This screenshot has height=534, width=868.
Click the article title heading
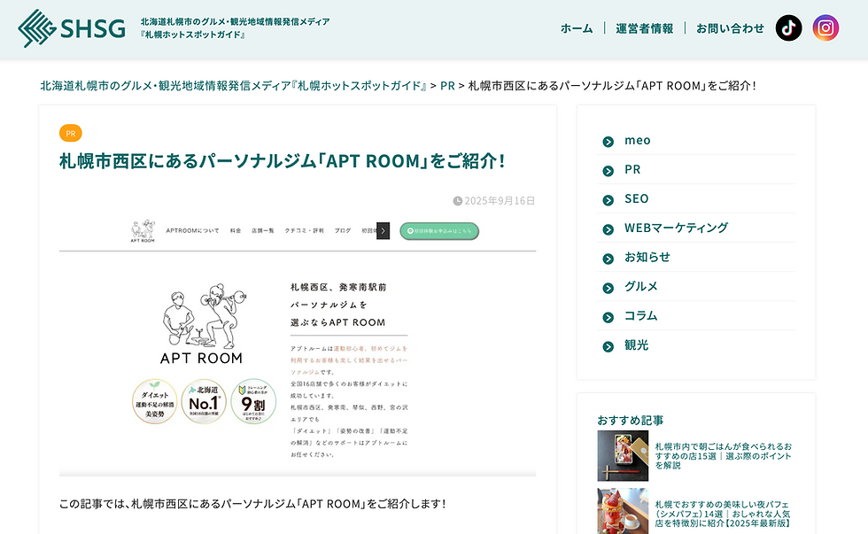coord(282,161)
